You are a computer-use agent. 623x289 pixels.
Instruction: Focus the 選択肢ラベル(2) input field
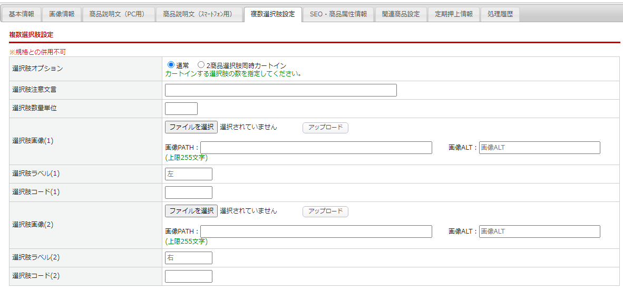(x=188, y=258)
